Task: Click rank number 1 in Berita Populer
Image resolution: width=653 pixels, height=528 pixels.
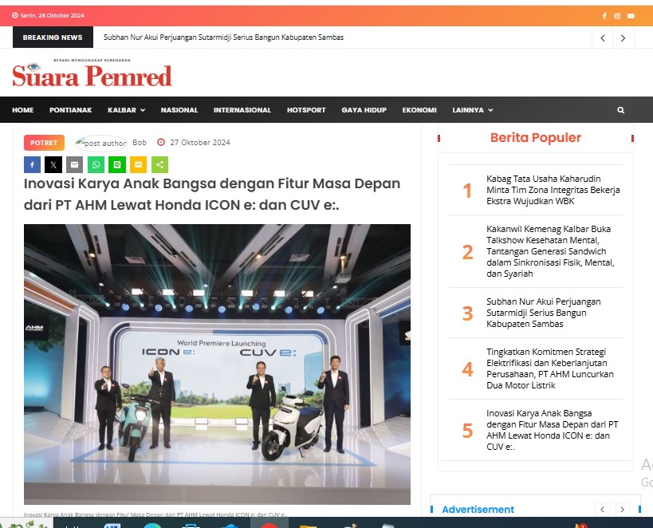Action: (467, 191)
